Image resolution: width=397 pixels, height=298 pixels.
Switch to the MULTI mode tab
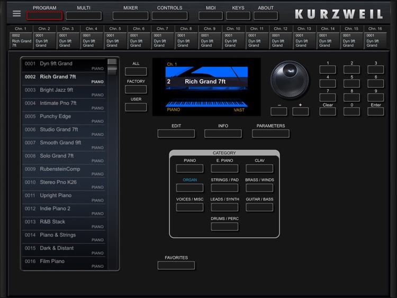coord(84,16)
